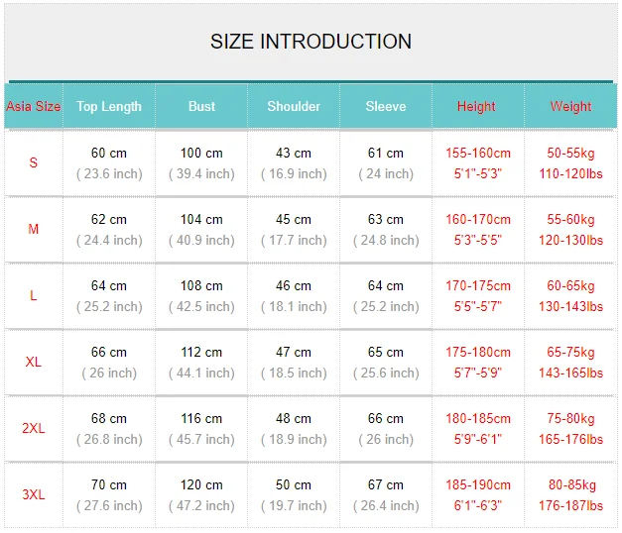This screenshot has height=533, width=622.
Task: Select the Sleeve column header
Action: pyautogui.click(x=386, y=106)
